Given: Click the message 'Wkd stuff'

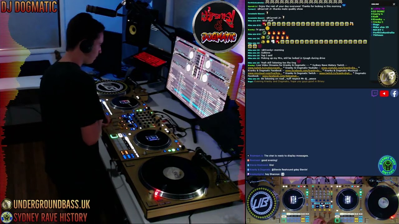Looking at the screenshot, I should 267,21.
